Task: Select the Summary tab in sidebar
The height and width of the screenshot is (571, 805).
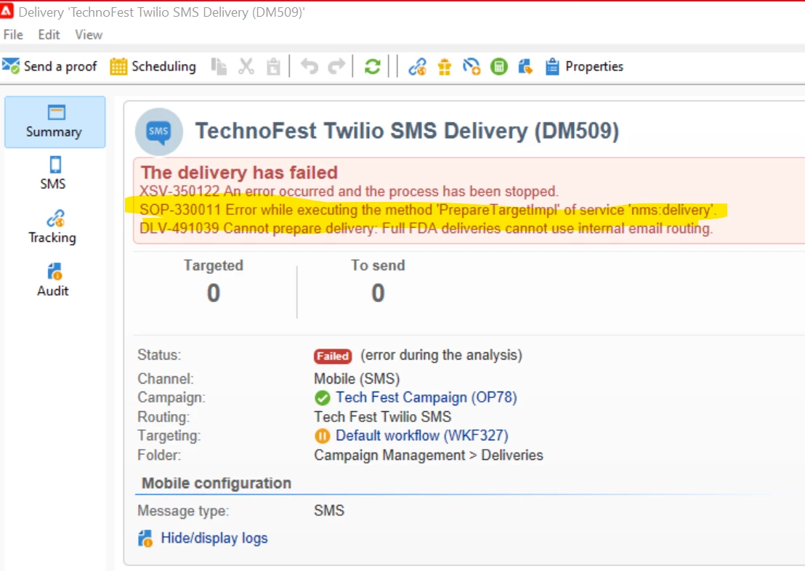Action: [55, 122]
